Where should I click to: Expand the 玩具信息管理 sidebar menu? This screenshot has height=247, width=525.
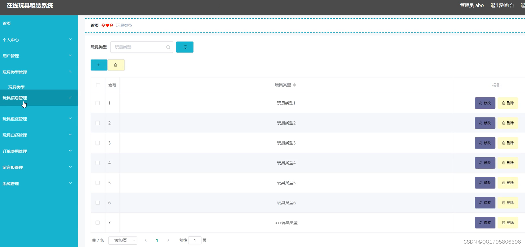pyautogui.click(x=39, y=98)
